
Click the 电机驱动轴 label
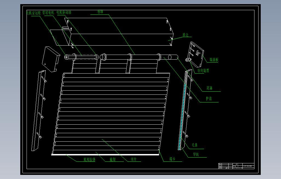[64, 12]
